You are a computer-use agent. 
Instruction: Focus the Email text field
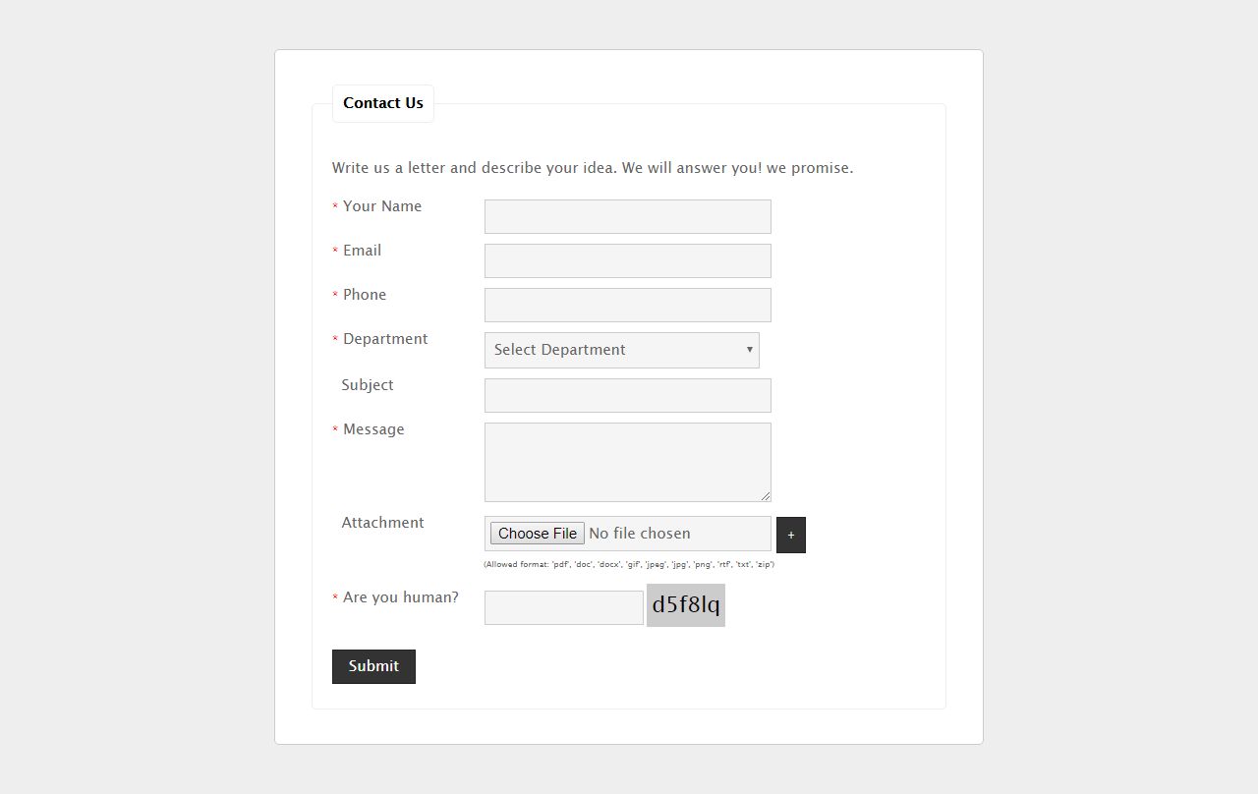(x=627, y=261)
